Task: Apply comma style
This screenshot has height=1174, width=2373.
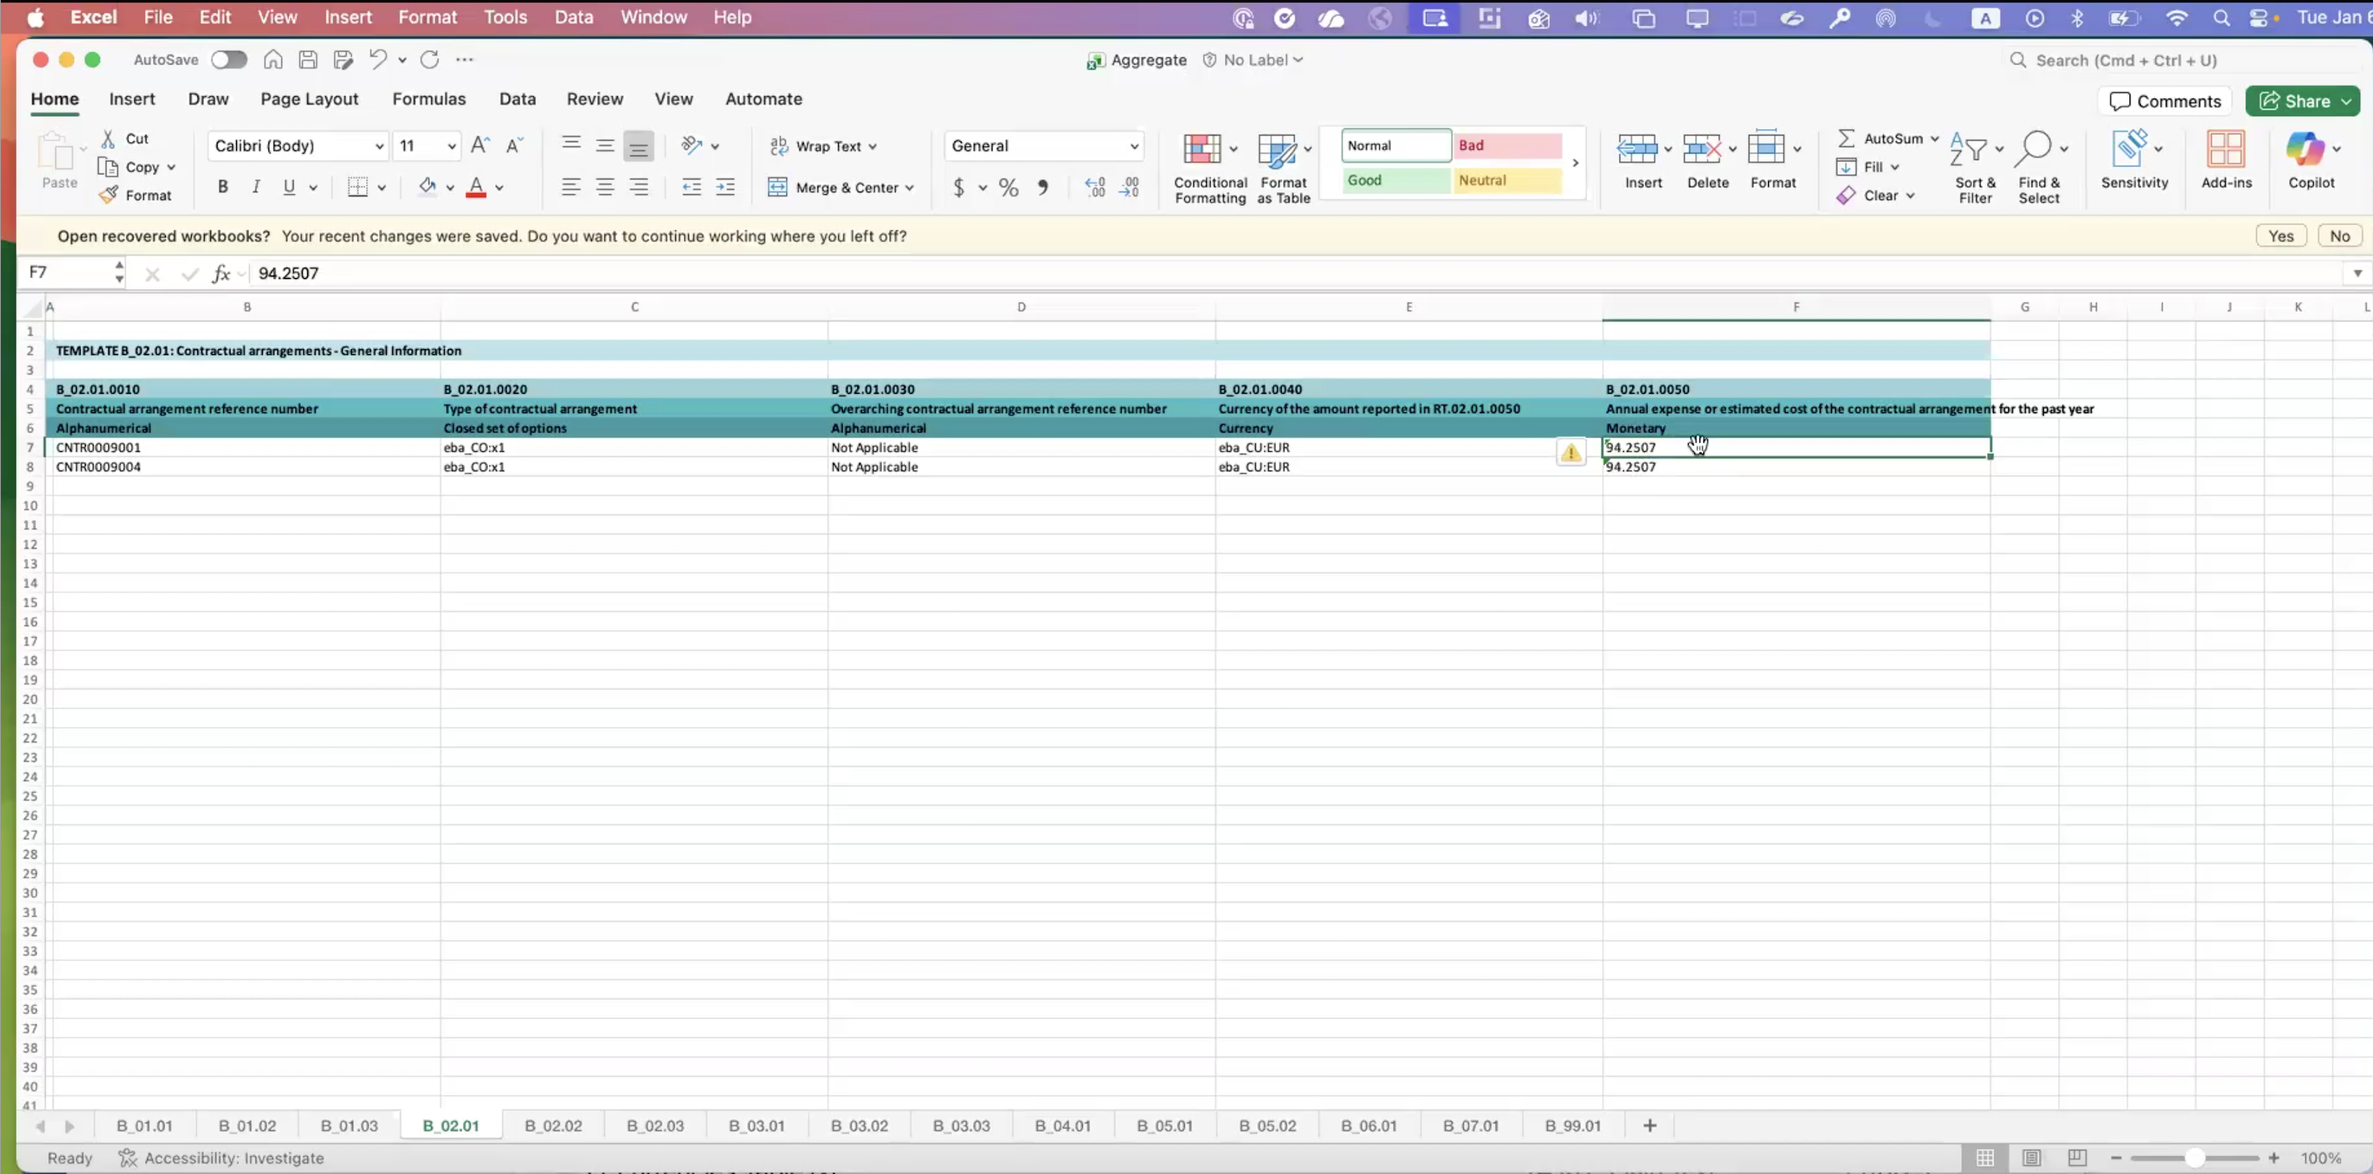Action: [x=1043, y=188]
